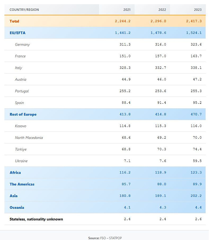209x240 pixels.
Task: Click the Rest of Europe region heading
Action: tap(23, 114)
